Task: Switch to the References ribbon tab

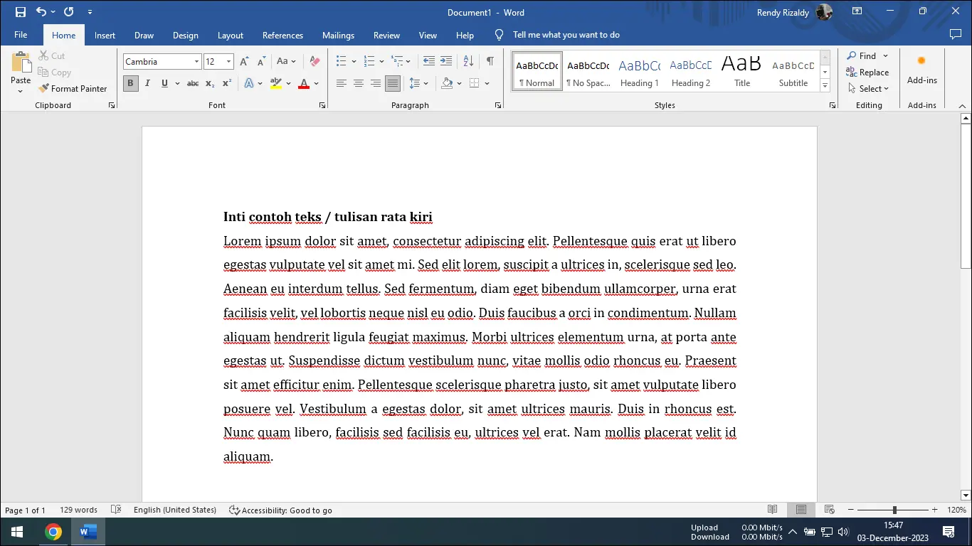Action: (x=282, y=35)
